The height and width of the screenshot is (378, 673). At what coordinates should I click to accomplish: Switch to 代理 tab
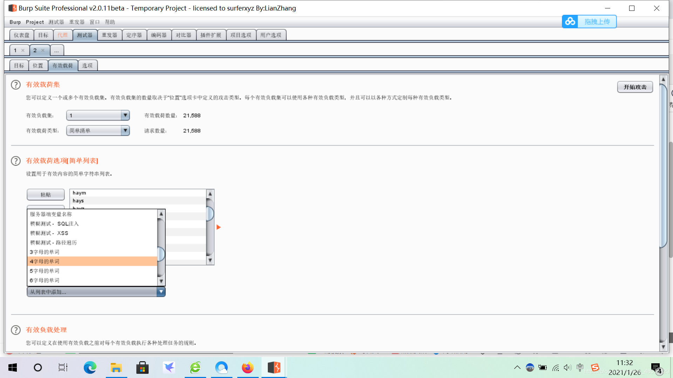click(63, 35)
